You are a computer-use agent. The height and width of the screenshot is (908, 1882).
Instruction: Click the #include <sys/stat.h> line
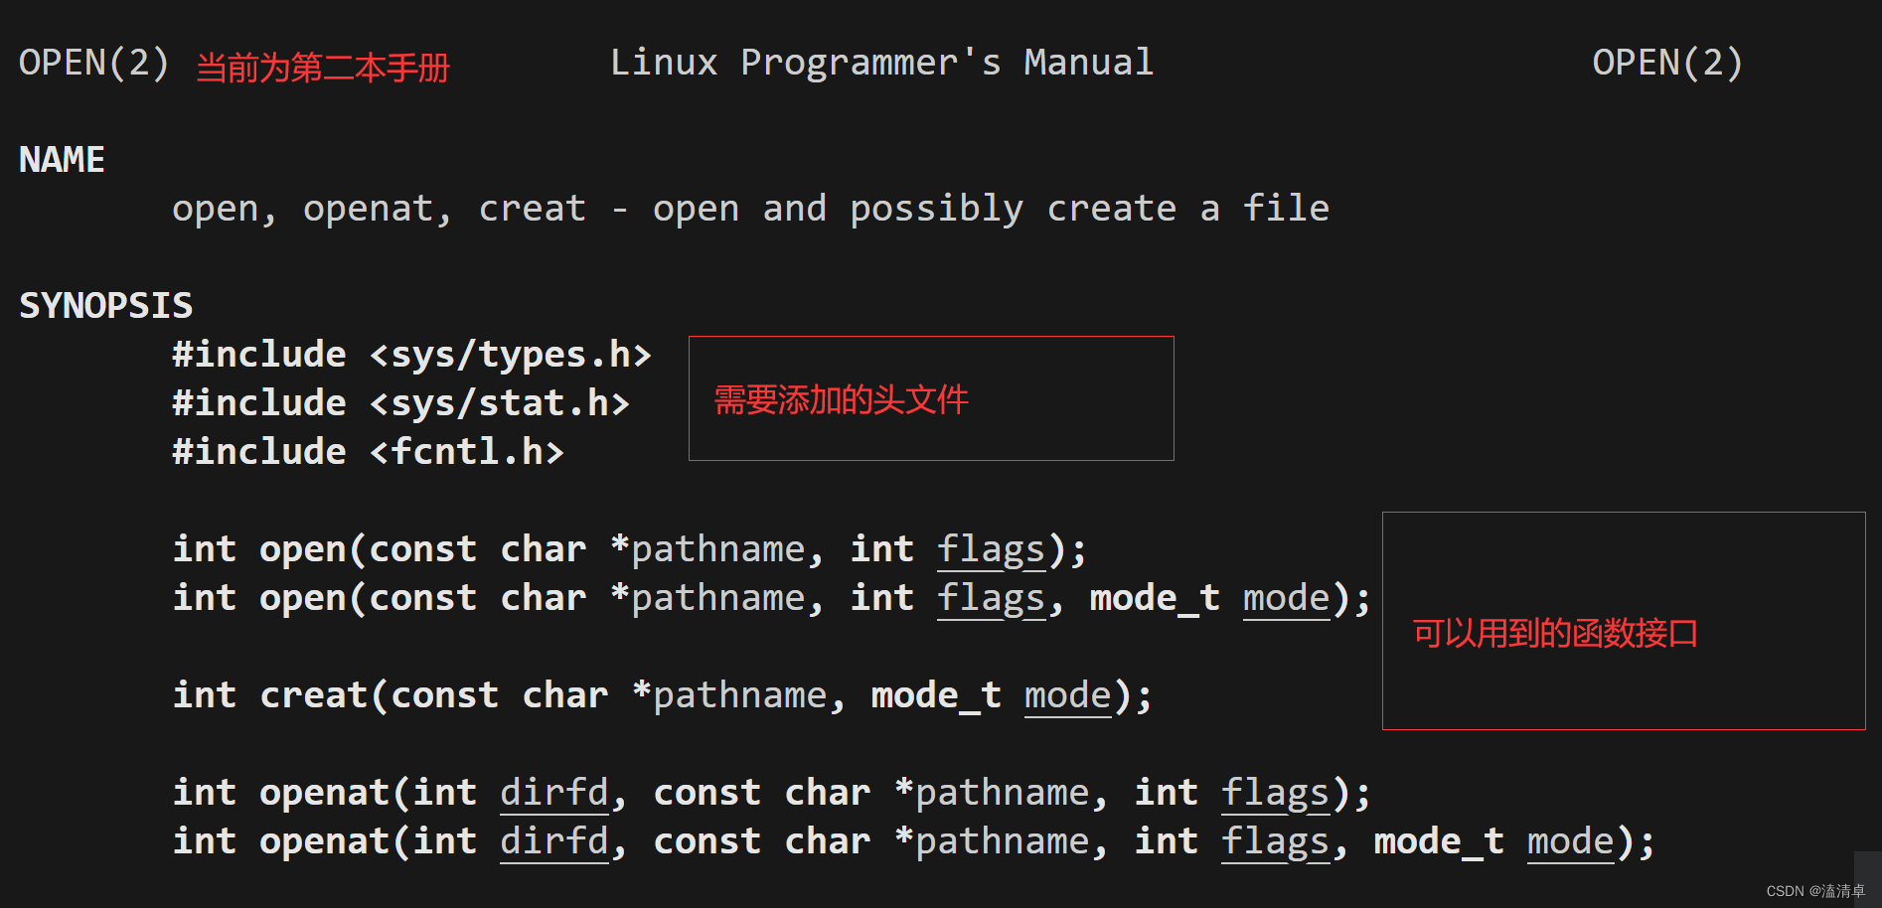pyautogui.click(x=400, y=403)
